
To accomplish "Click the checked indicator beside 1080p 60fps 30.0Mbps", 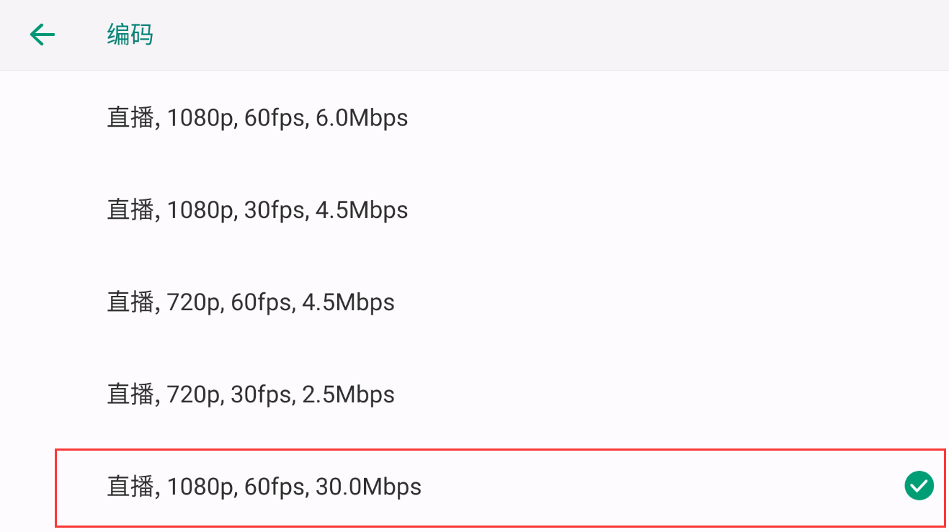I will click(x=919, y=486).
